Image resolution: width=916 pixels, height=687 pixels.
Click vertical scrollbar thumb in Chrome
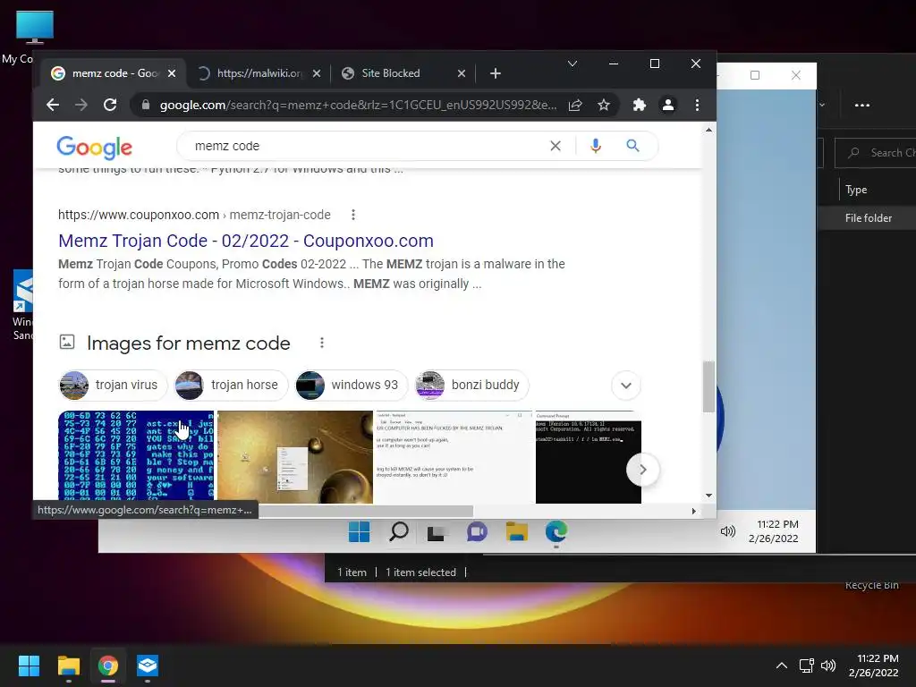[708, 386]
